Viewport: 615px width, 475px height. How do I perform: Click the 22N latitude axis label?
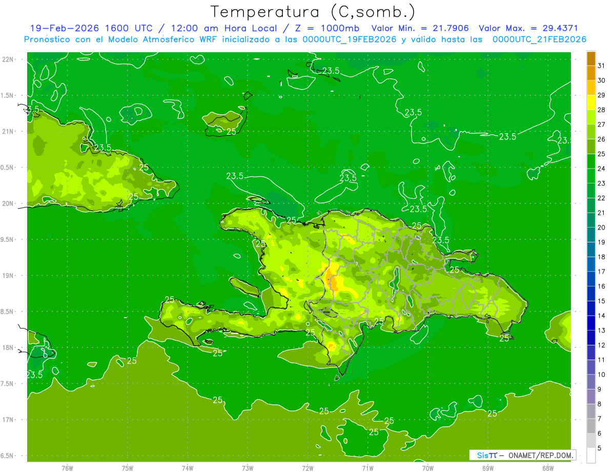coord(8,59)
